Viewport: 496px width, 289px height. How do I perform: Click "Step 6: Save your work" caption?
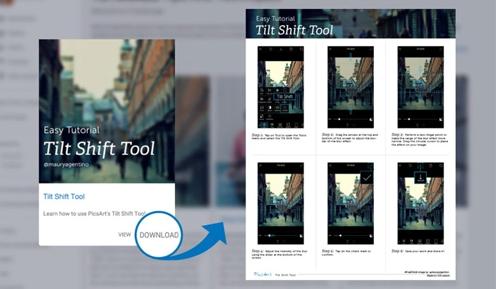[418, 251]
